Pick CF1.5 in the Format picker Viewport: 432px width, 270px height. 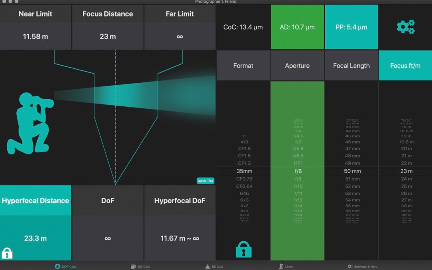point(244,156)
